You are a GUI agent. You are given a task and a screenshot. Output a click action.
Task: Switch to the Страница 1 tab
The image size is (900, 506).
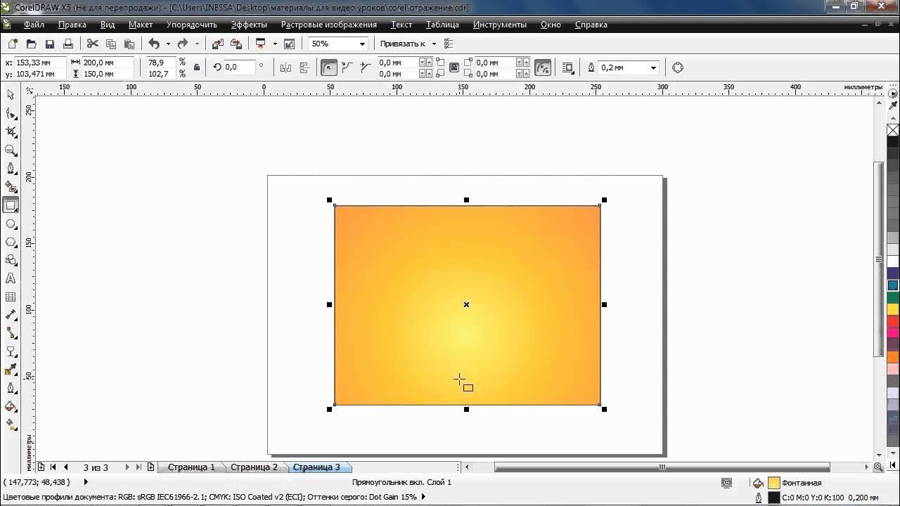tap(191, 467)
